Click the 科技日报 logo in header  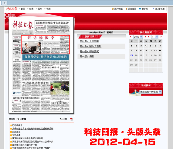tap(12, 9)
